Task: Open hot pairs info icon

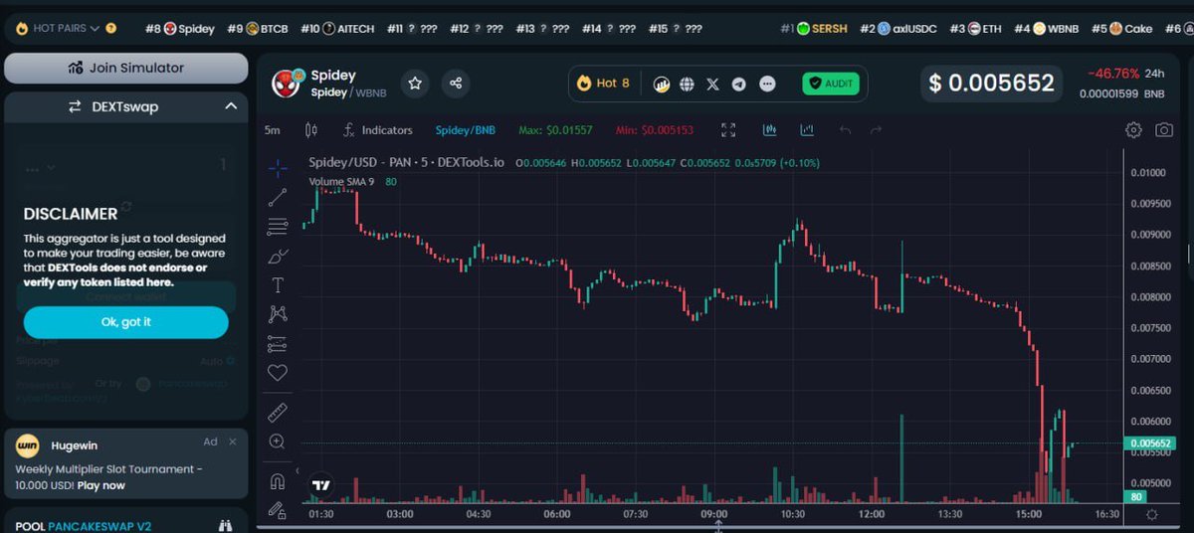Action: click(111, 28)
